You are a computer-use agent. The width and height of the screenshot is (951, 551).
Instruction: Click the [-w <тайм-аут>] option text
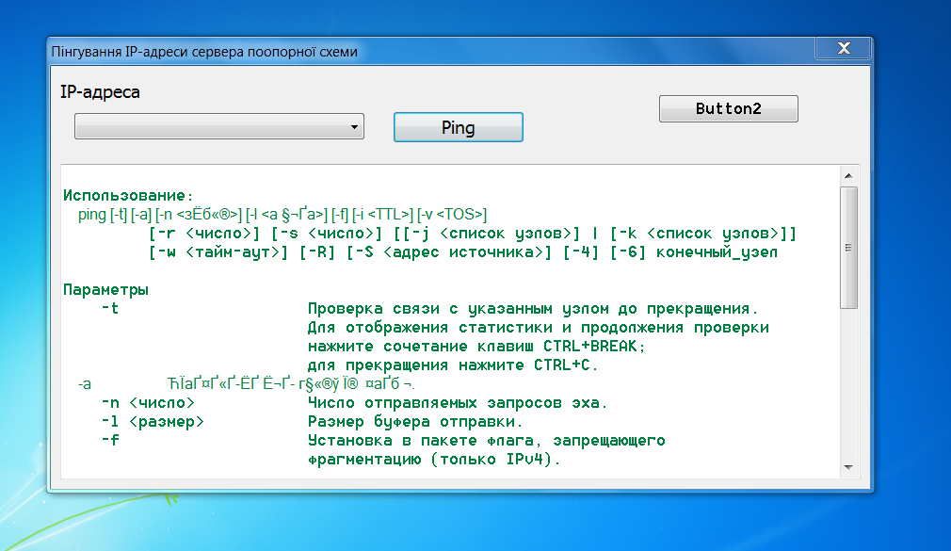tap(218, 251)
